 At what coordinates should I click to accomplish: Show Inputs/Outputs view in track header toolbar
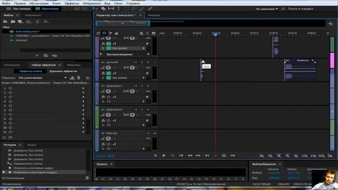(x=98, y=33)
